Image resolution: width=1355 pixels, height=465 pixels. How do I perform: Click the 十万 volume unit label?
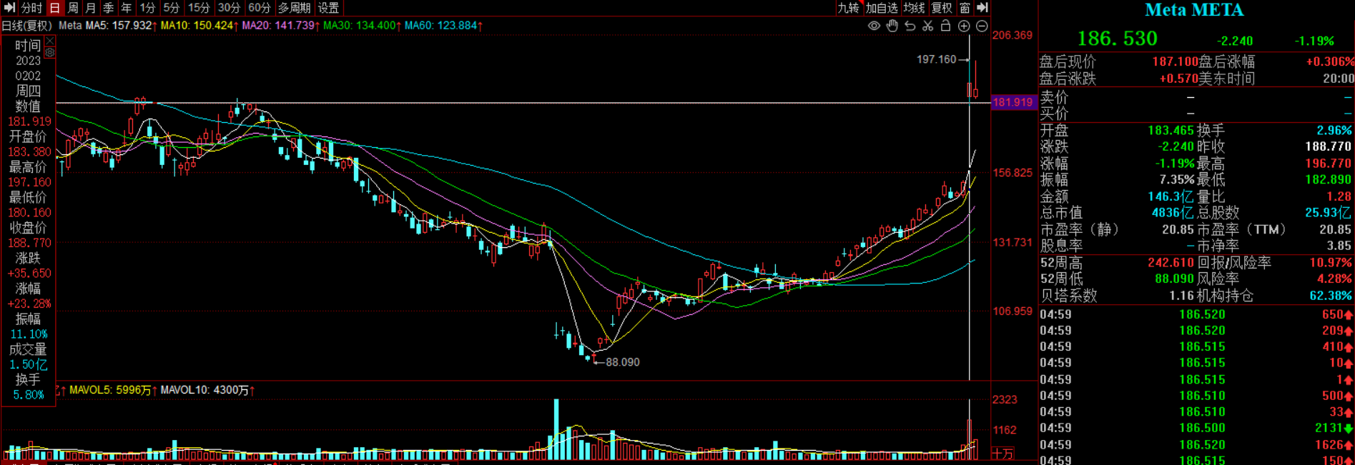click(1002, 454)
